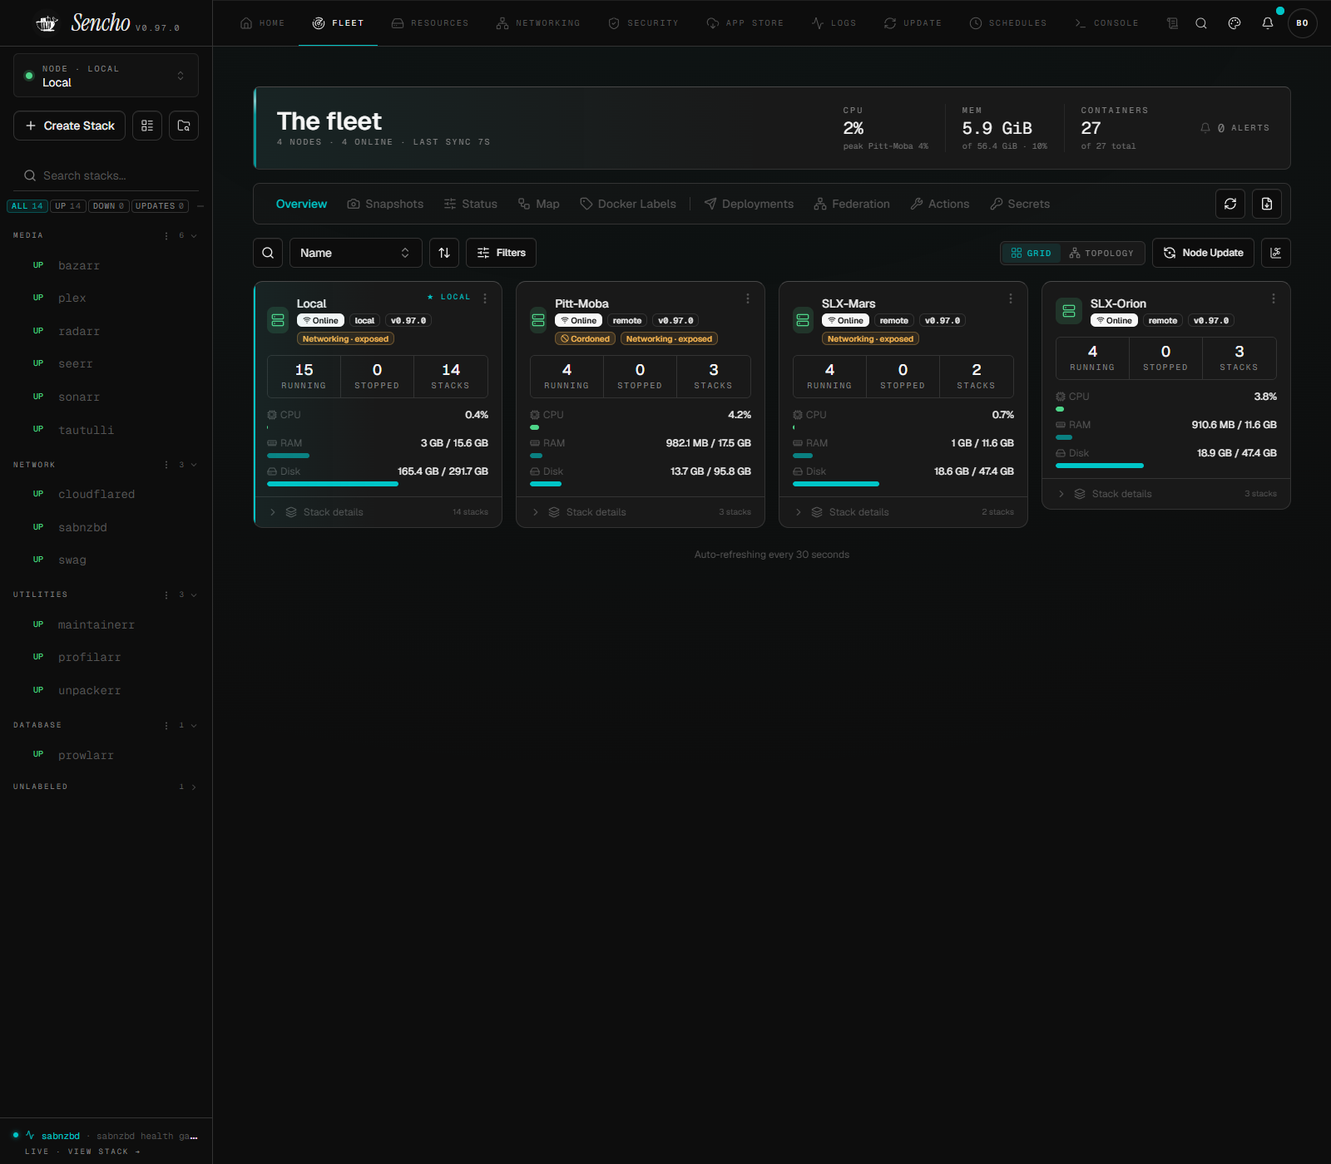Open the SLX-Orion card options menu

click(1274, 298)
